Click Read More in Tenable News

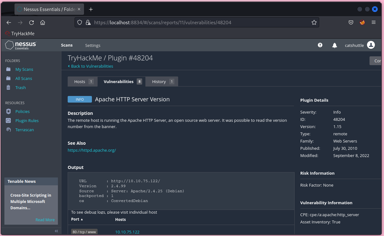(x=45, y=220)
